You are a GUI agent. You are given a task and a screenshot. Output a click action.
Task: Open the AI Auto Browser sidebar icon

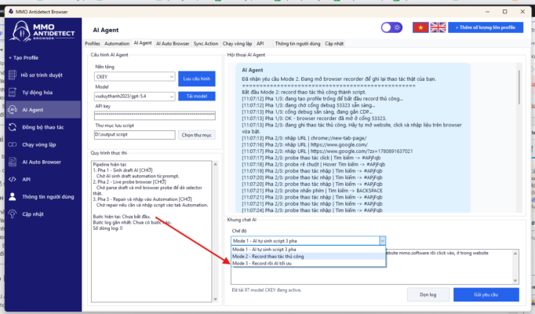pos(13,162)
